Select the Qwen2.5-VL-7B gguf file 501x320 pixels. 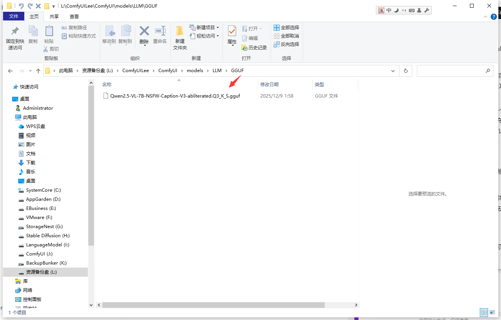click(175, 96)
